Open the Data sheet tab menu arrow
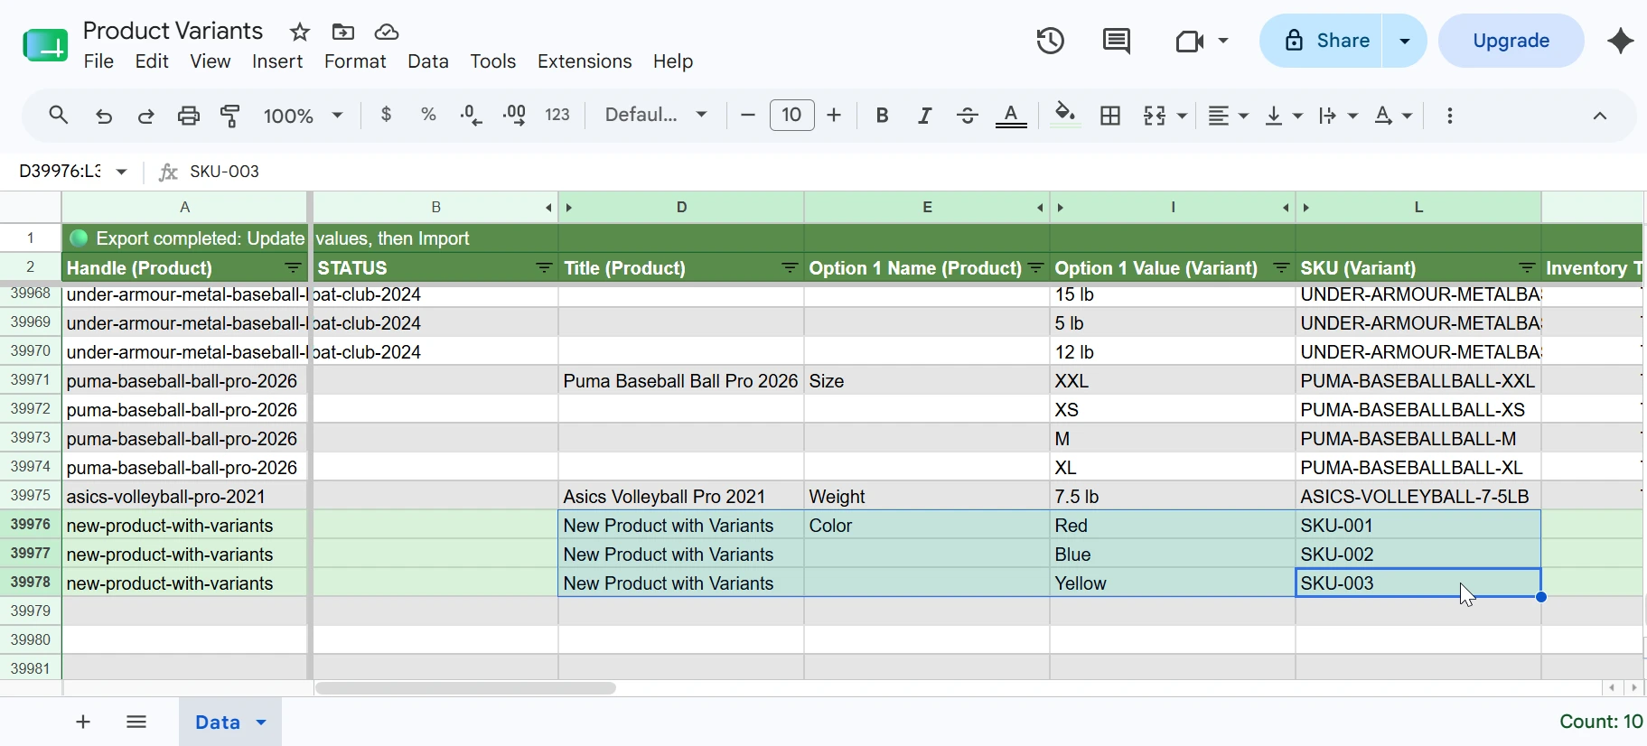This screenshot has height=746, width=1647. [x=261, y=723]
